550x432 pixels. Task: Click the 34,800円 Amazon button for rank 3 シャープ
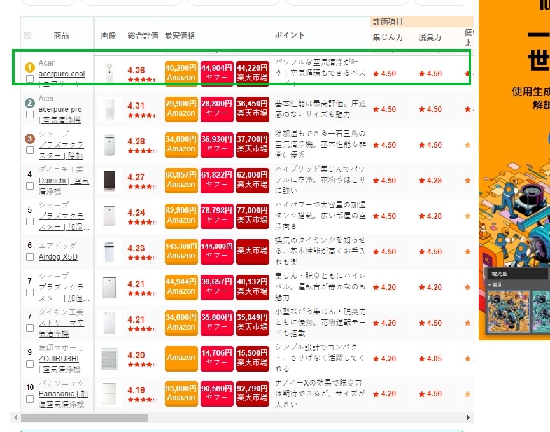pyautogui.click(x=181, y=144)
